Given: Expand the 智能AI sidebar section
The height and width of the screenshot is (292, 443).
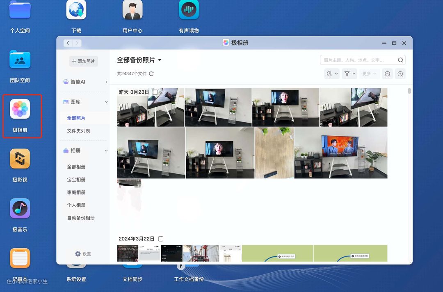Looking at the screenshot, I should 106,82.
